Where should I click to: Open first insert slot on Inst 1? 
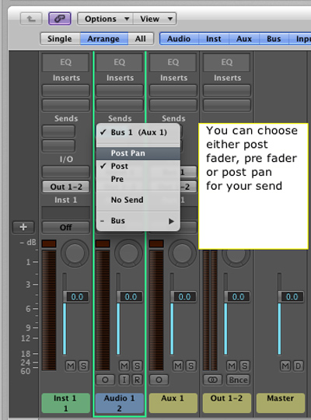point(65,90)
